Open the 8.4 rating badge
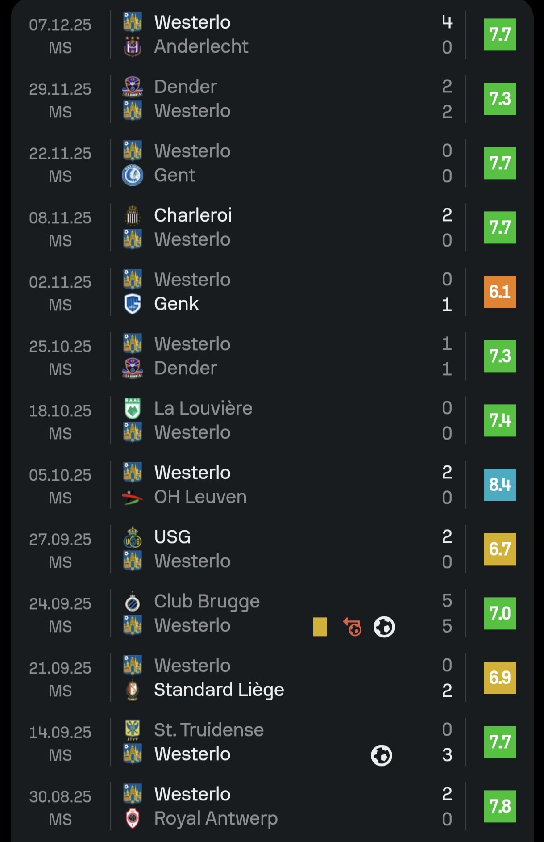 coord(499,485)
